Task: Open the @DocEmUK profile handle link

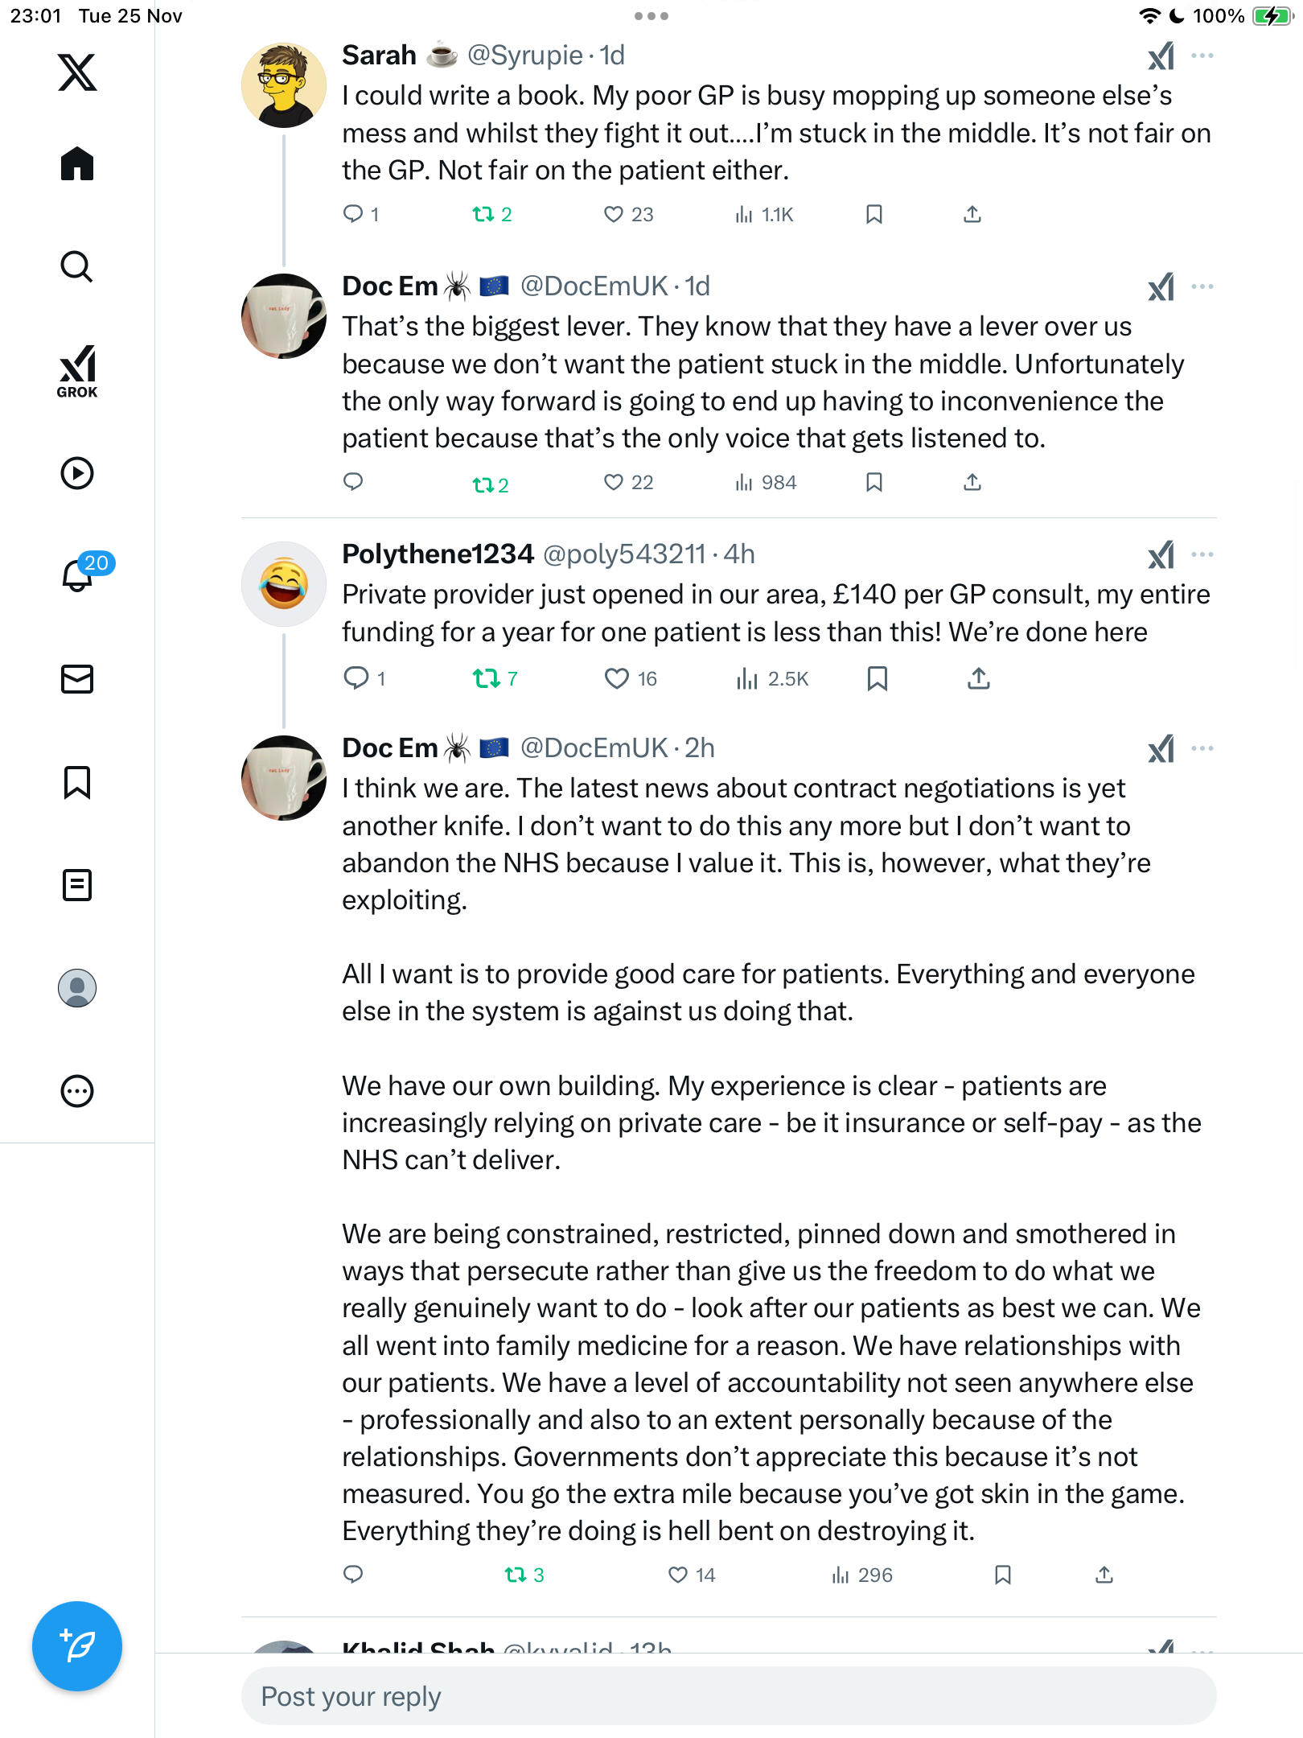Action: (x=594, y=286)
